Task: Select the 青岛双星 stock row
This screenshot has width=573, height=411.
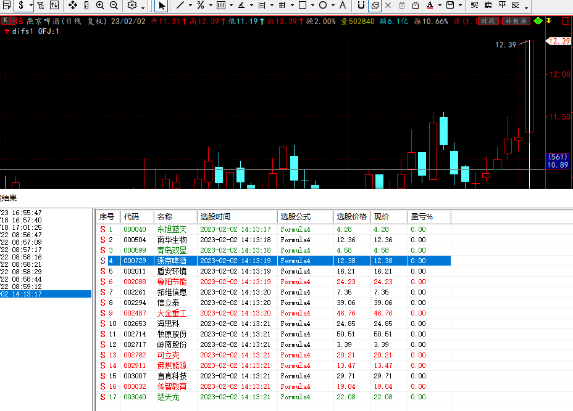Action: [x=274, y=250]
